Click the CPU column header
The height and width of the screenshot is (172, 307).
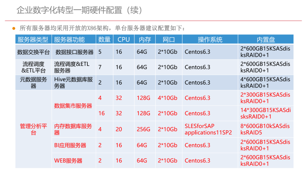pyautogui.click(x=124, y=39)
